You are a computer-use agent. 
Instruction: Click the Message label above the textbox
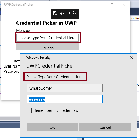click(x=24, y=31)
